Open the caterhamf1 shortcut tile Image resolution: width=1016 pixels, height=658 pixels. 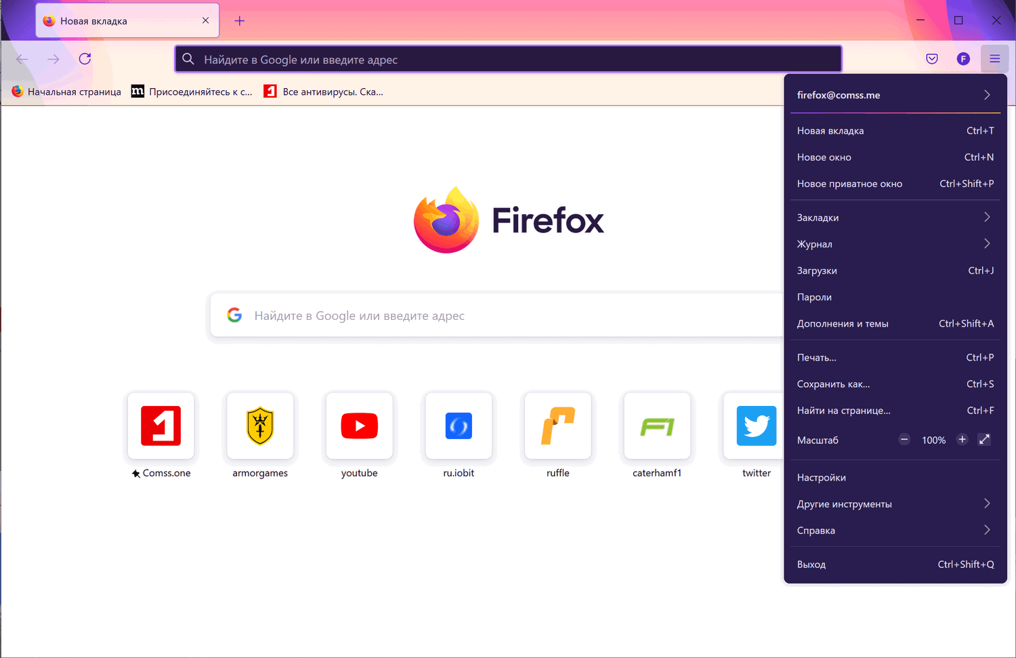click(x=657, y=426)
